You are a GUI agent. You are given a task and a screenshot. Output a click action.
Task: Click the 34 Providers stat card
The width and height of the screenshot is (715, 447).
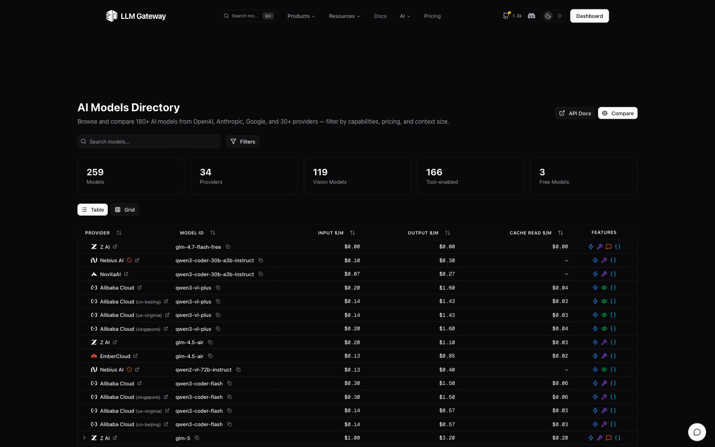(244, 176)
